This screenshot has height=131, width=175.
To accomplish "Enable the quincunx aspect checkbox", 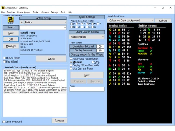I will point(98,24).
